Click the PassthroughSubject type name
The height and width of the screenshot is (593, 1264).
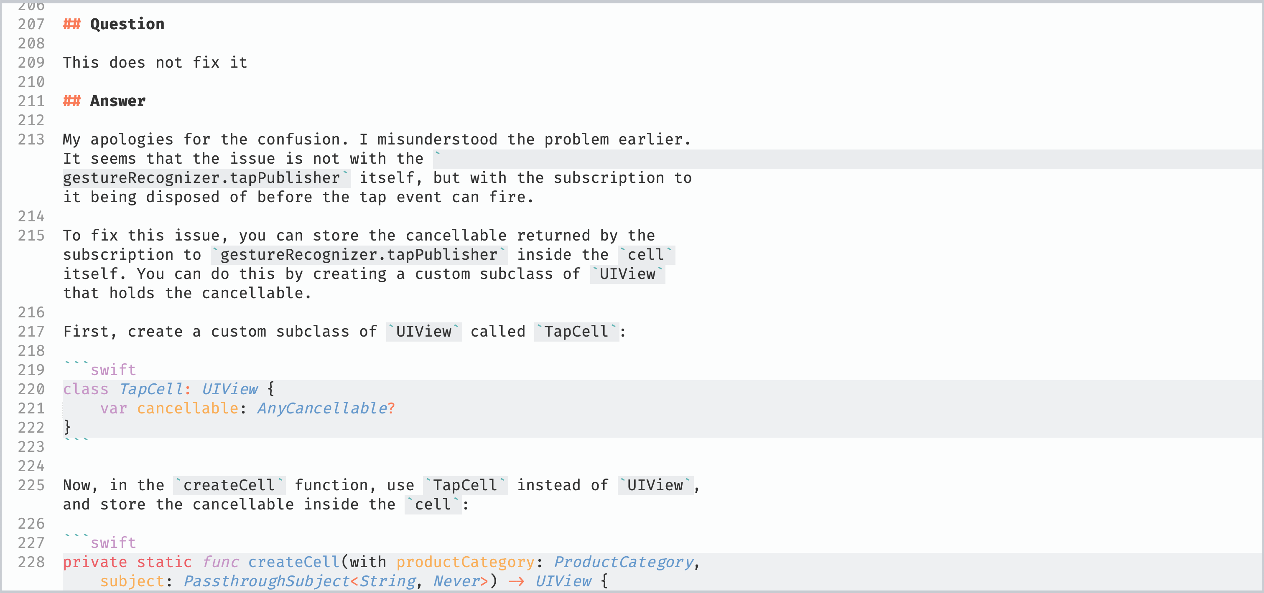click(266, 581)
